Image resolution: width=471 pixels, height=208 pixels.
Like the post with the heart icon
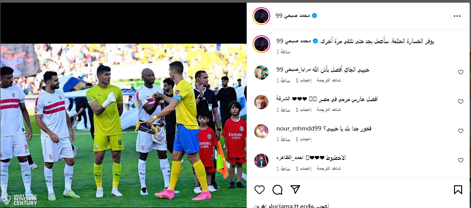(x=260, y=190)
